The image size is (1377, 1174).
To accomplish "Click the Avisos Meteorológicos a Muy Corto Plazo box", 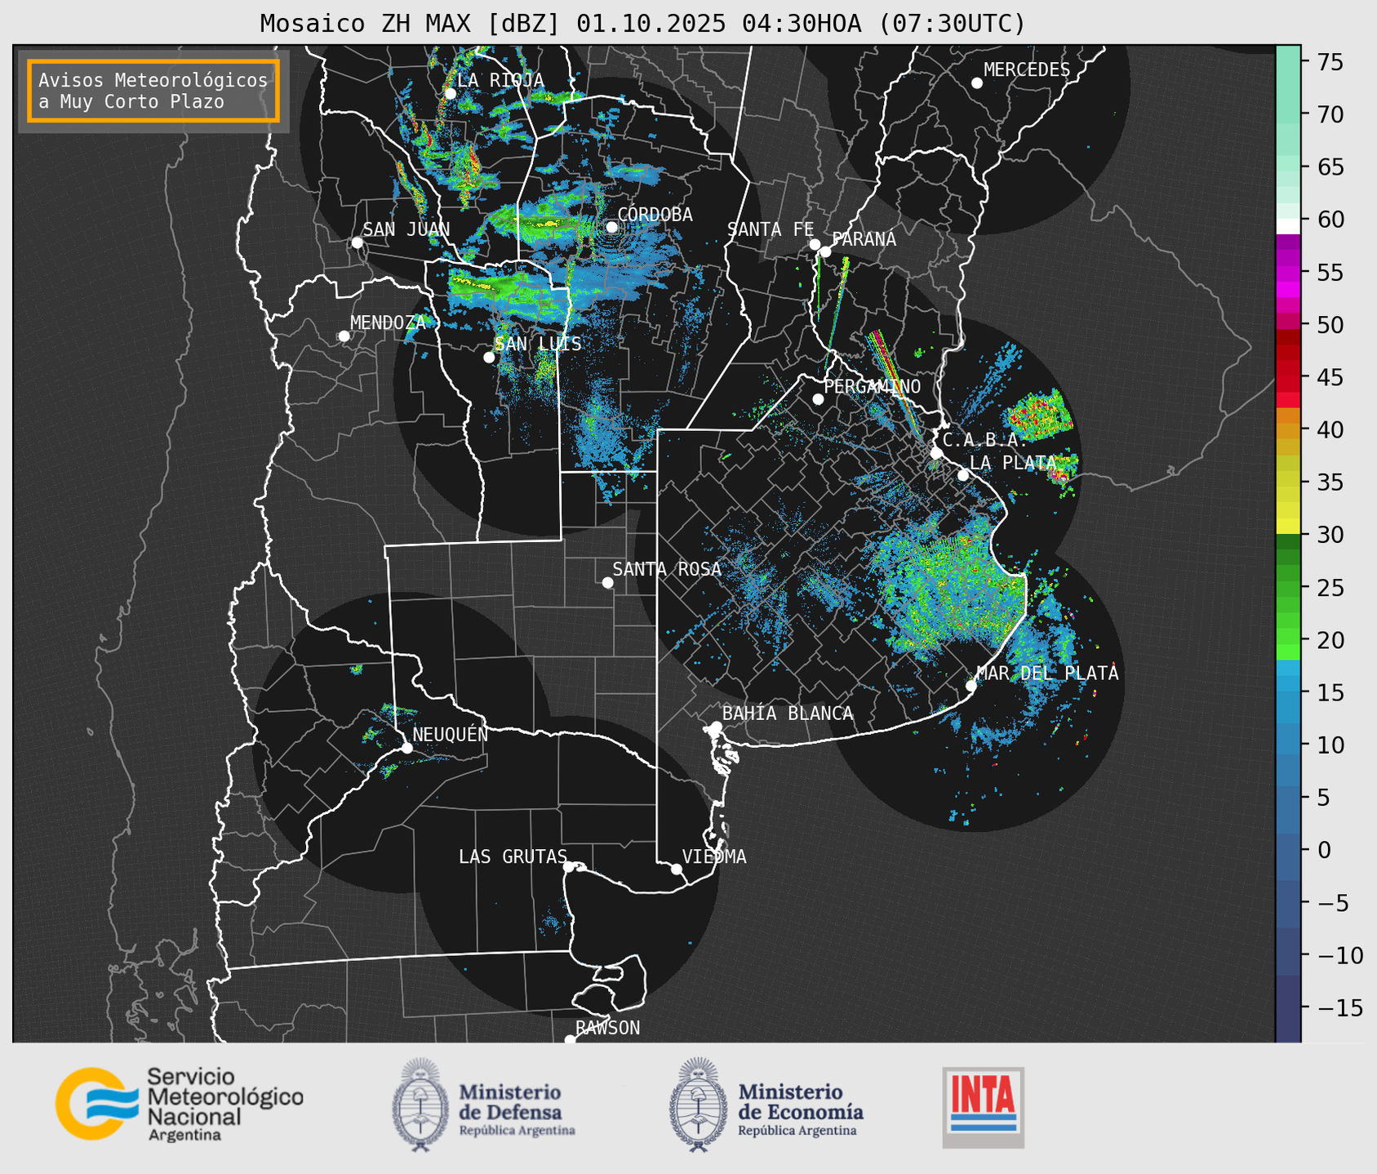I will click(x=153, y=91).
